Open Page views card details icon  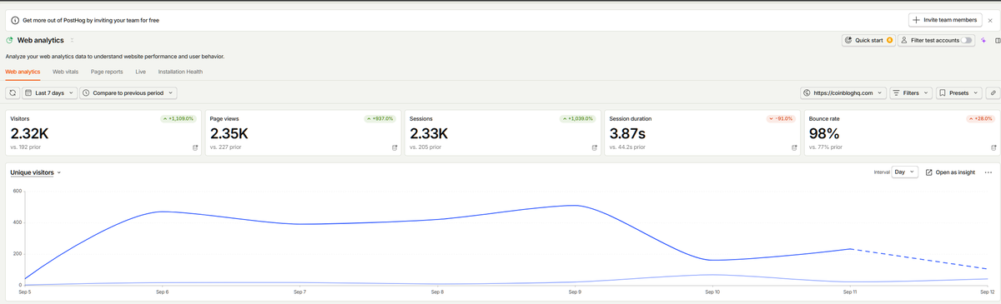point(395,147)
